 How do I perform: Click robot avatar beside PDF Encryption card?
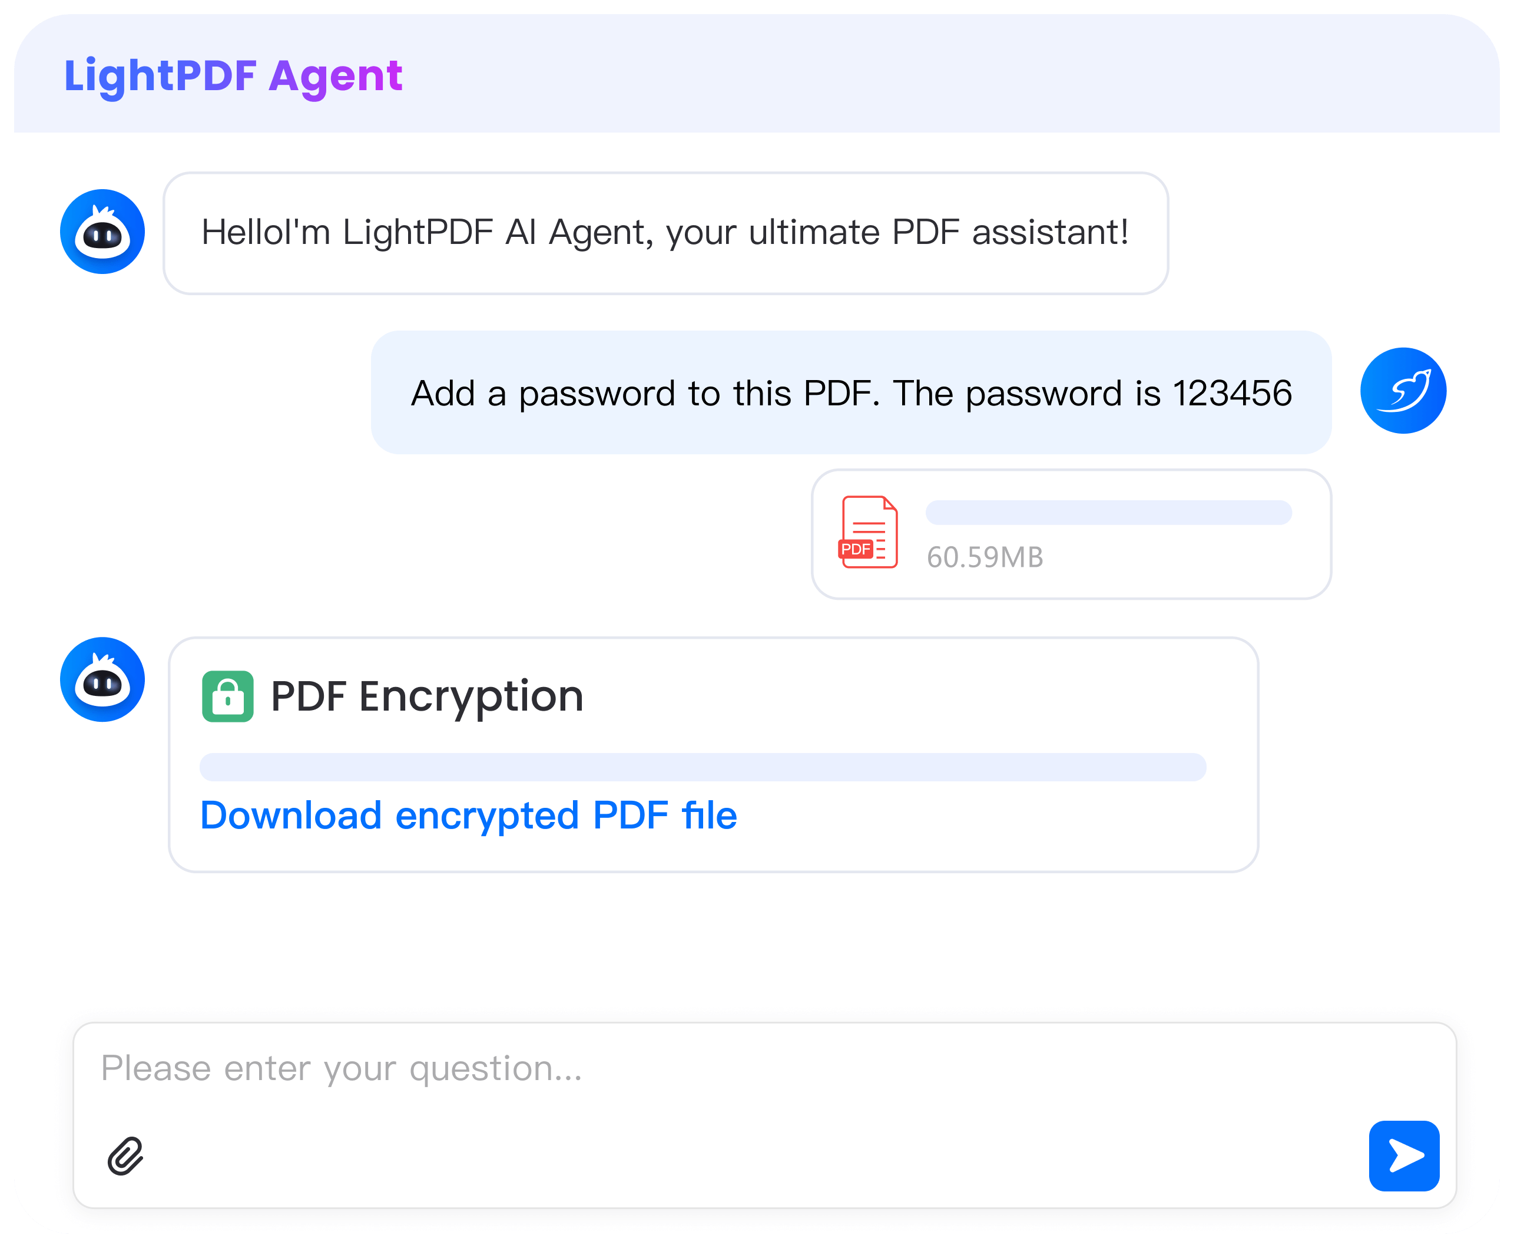[102, 679]
